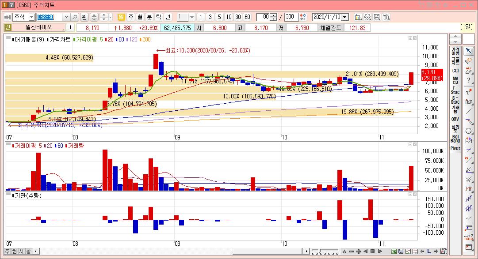478x259 pixels.
Task: Click the undo drawing tool icon
Action: click(469, 61)
